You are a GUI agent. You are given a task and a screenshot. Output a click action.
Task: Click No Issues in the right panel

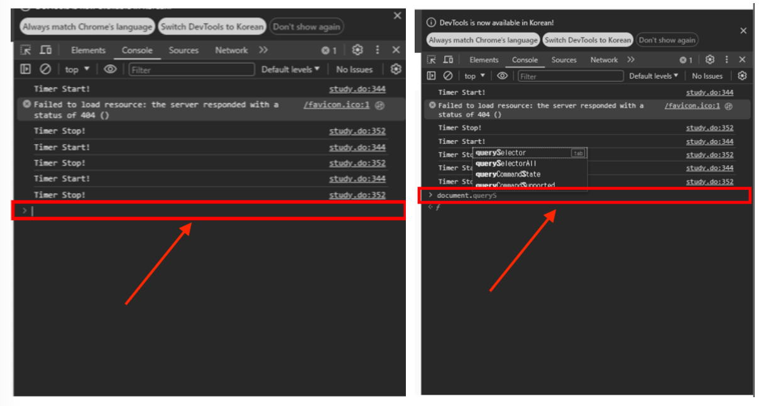pyautogui.click(x=707, y=75)
